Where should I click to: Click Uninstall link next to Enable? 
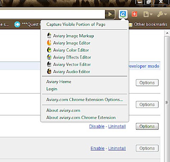(x=117, y=148)
